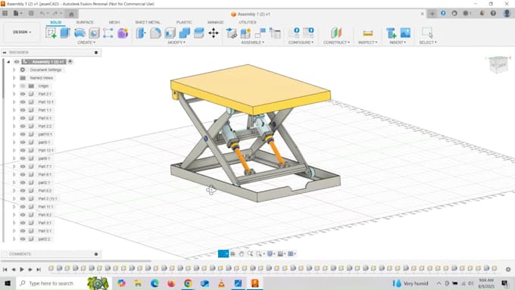Switch to the Sheet Metal tab
Viewport: 515px width, 290px height.
click(148, 22)
